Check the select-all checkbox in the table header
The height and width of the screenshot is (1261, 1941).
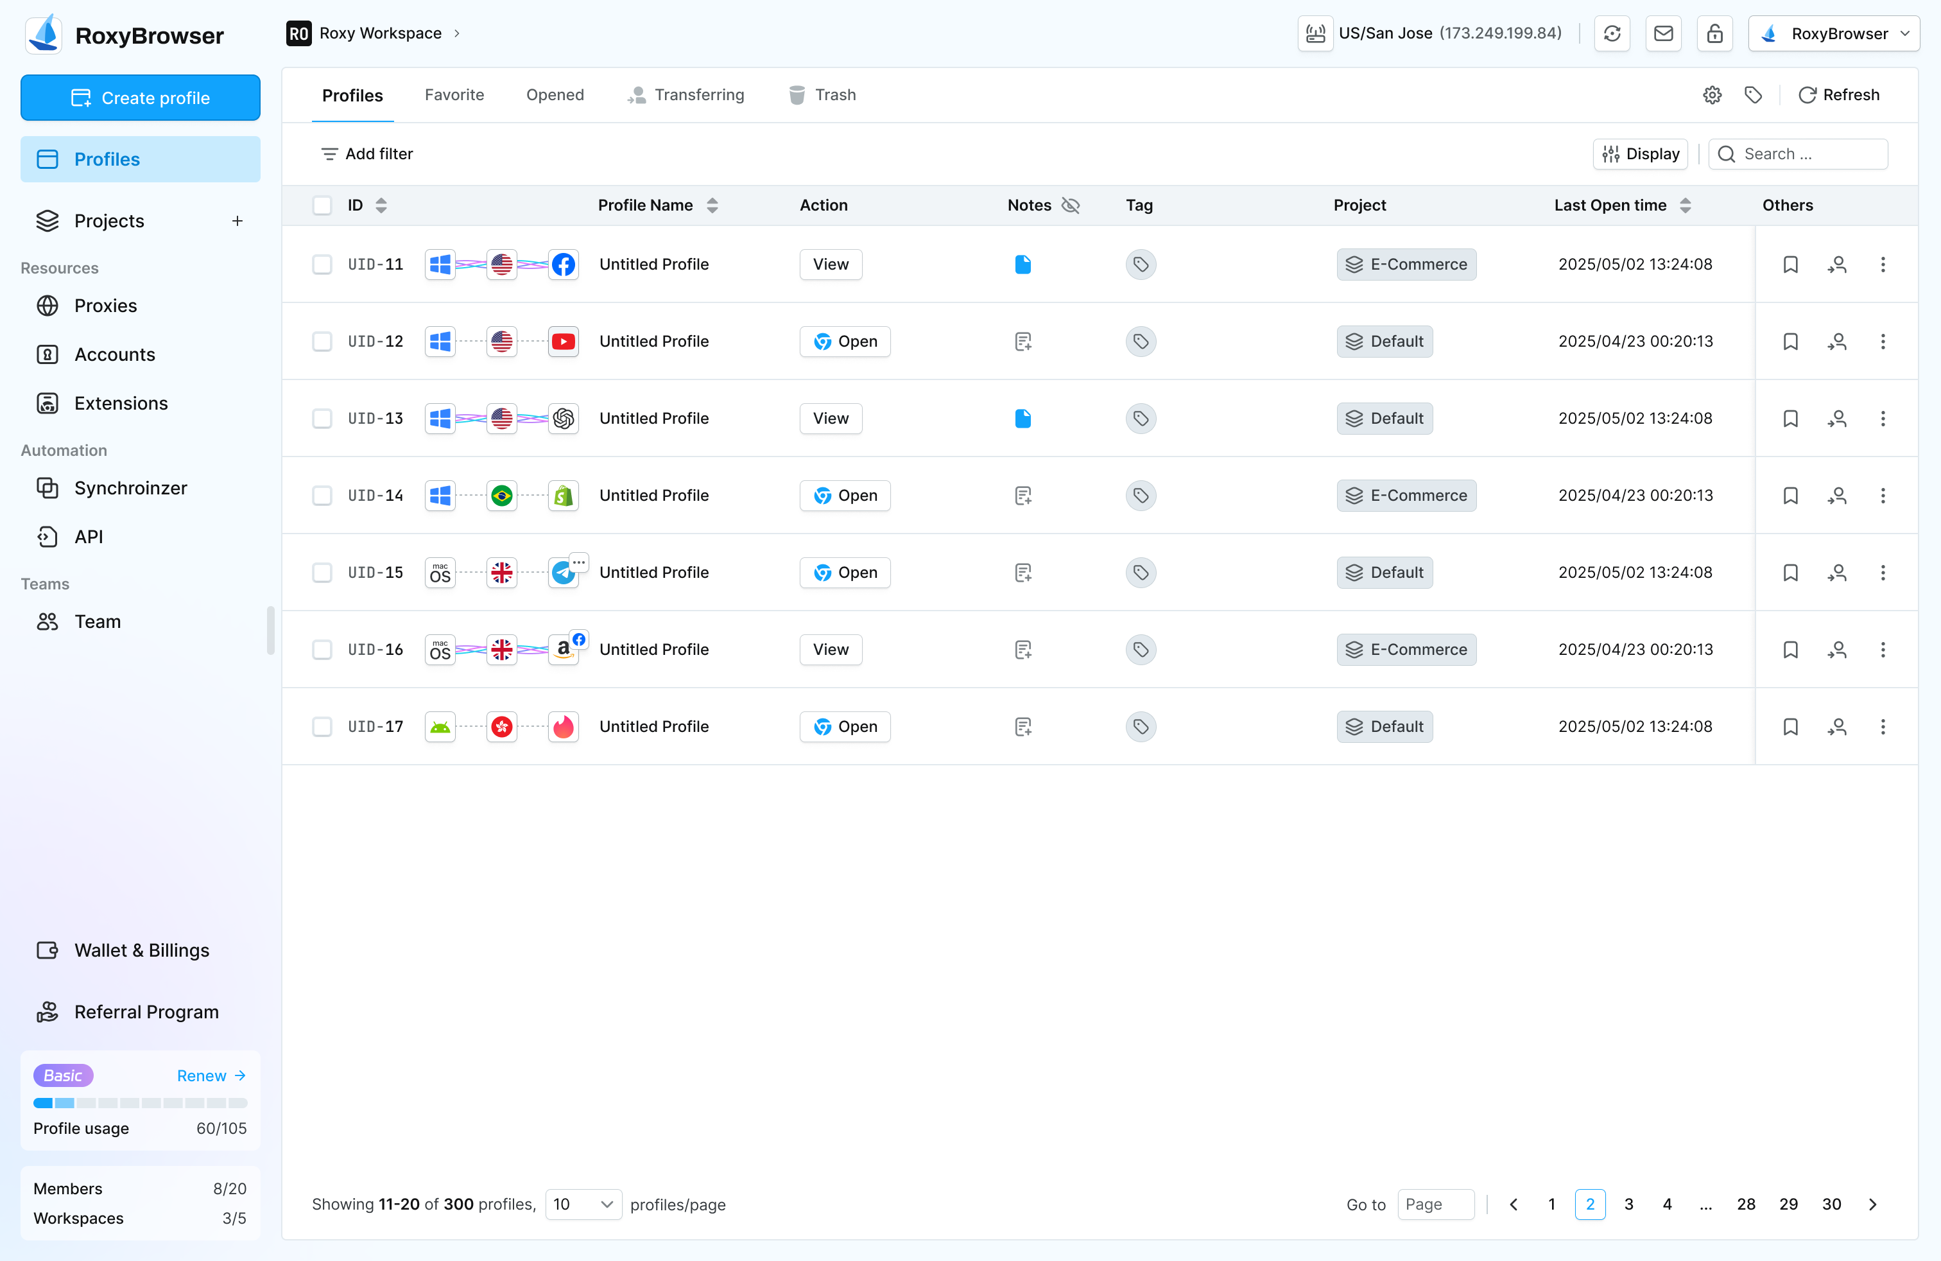322,205
